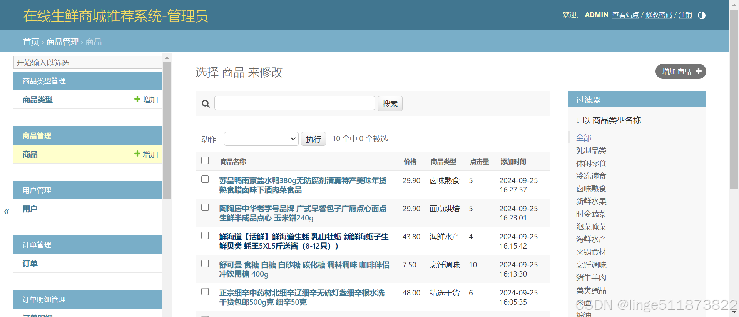Open 商品类型 in the sidebar

[x=38, y=100]
